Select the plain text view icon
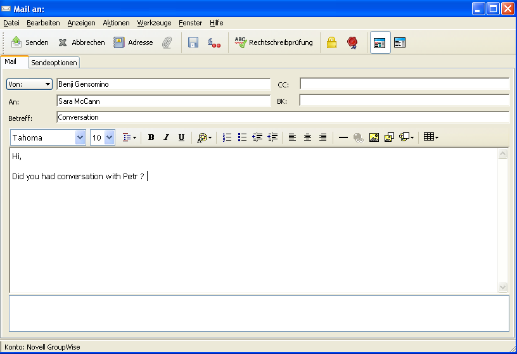Screen dimensions: 517x354 point(400,42)
